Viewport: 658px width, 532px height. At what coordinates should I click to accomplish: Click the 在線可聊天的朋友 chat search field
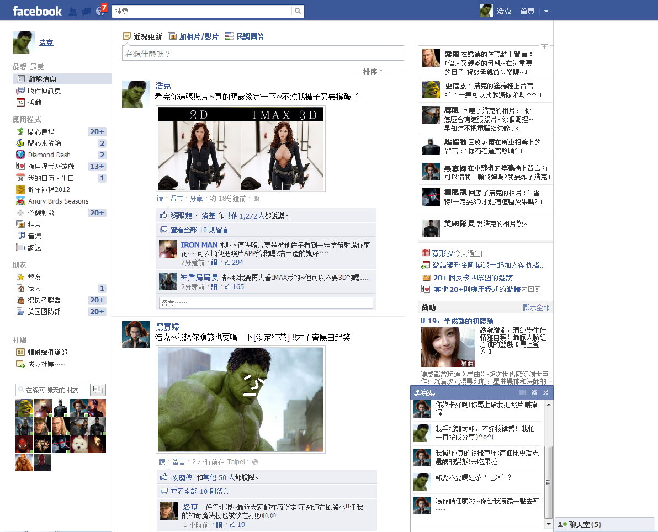[52, 390]
